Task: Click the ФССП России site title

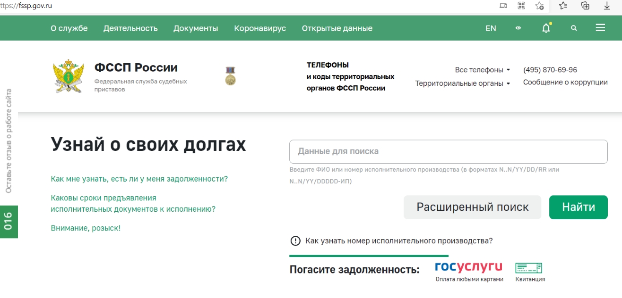Action: [136, 68]
